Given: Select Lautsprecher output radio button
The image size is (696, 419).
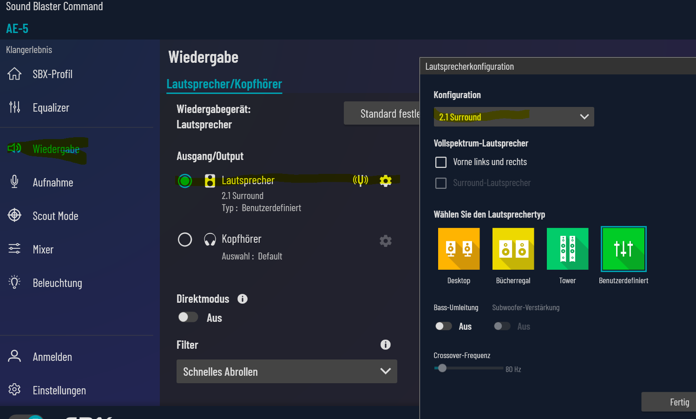Looking at the screenshot, I should 185,181.
